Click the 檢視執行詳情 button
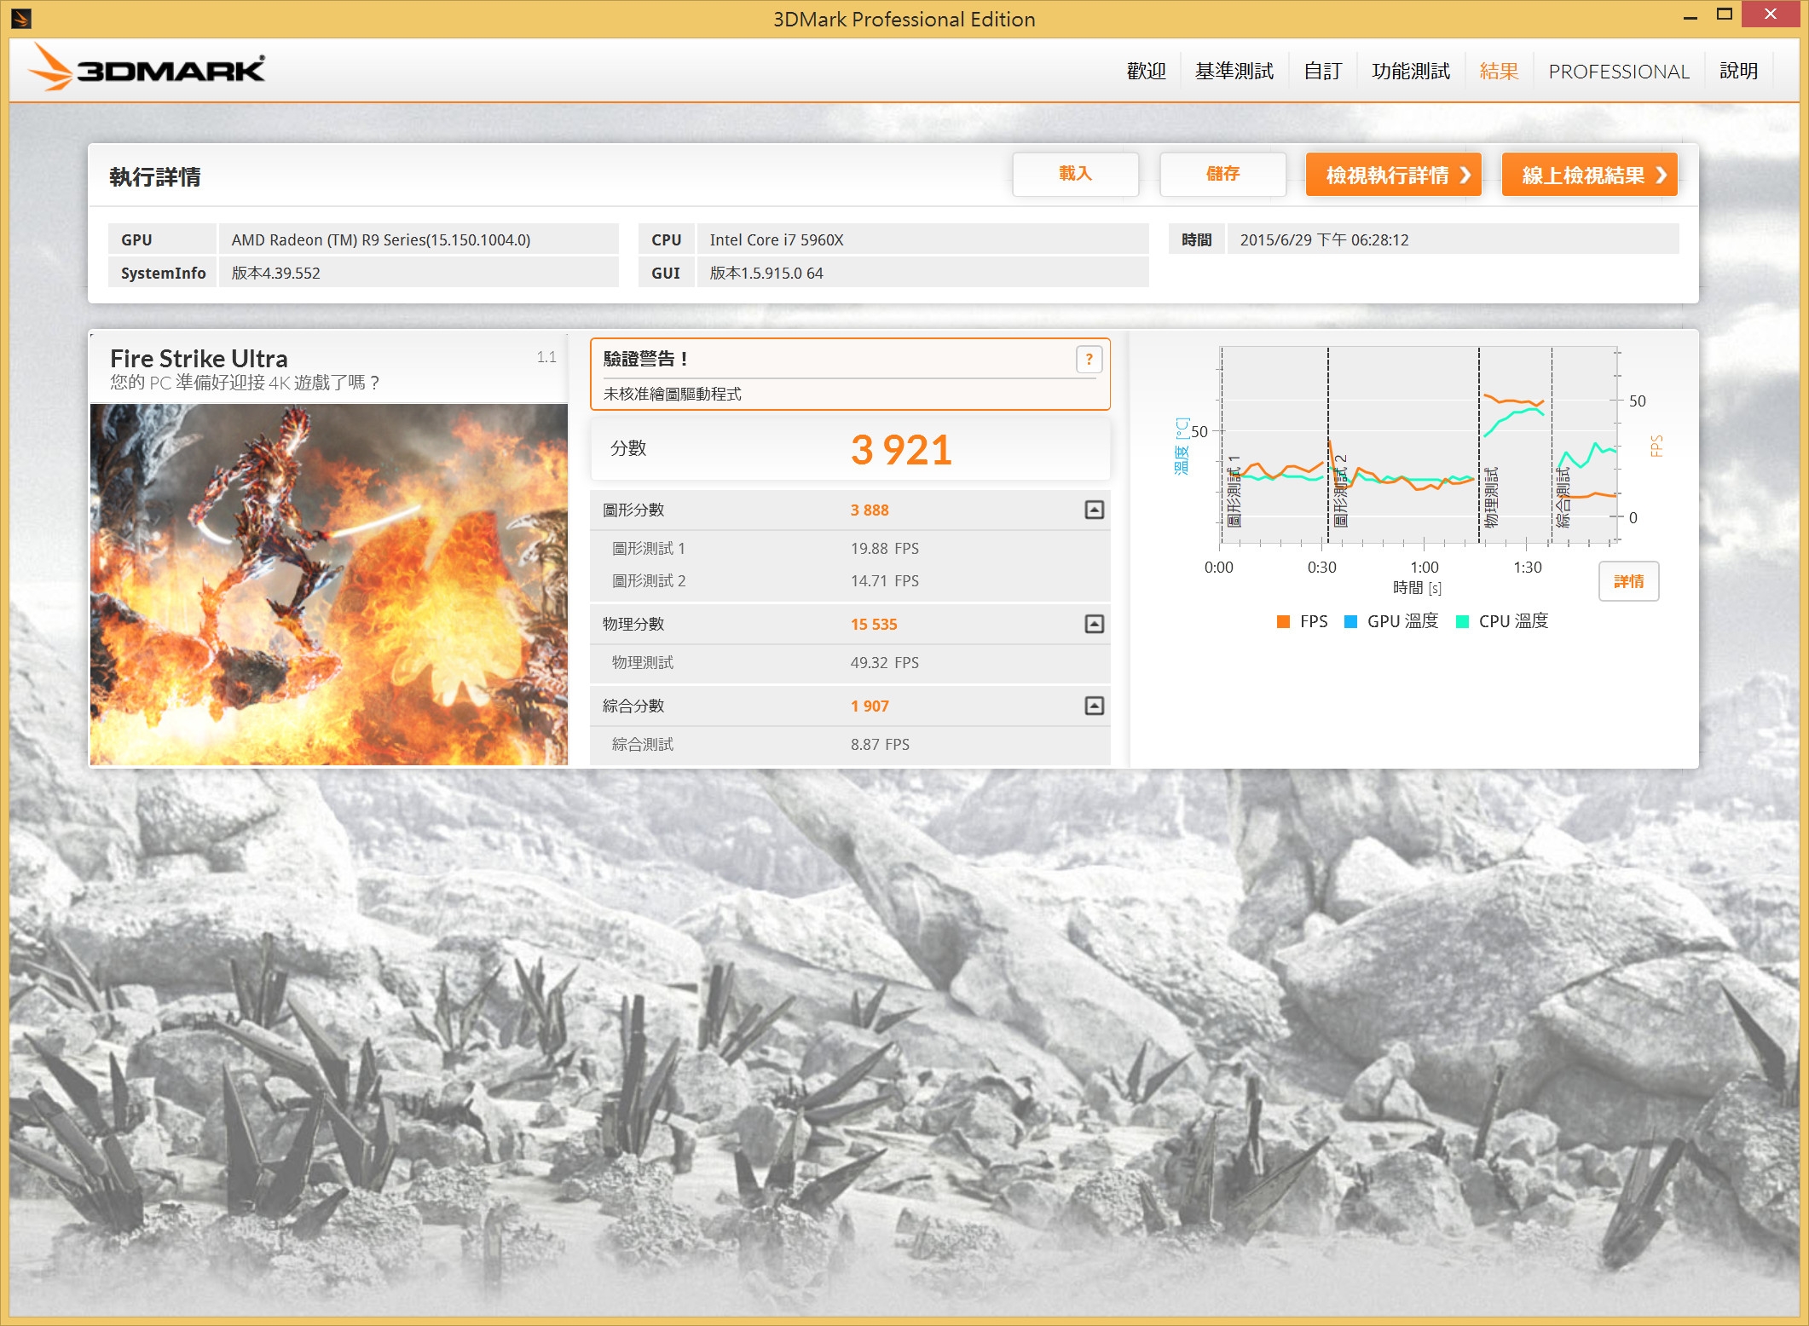Image resolution: width=1809 pixels, height=1326 pixels. [1393, 175]
